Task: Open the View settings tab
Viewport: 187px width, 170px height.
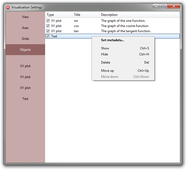Action: coord(25,17)
